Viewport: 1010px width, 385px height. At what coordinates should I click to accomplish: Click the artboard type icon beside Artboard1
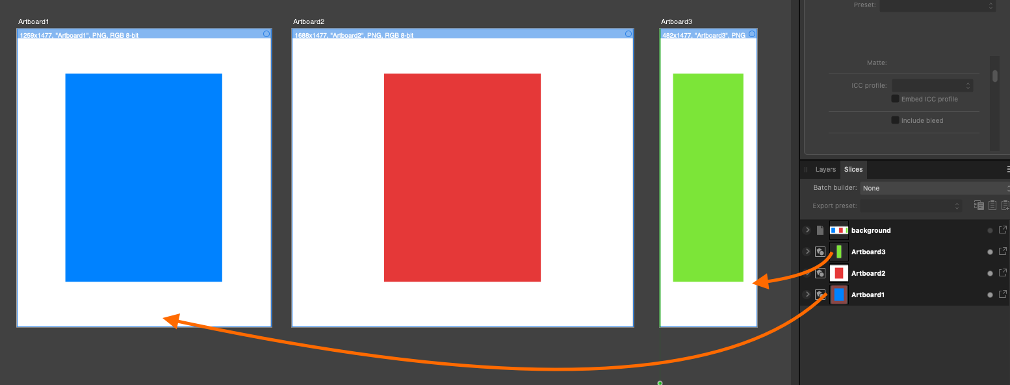tap(820, 295)
